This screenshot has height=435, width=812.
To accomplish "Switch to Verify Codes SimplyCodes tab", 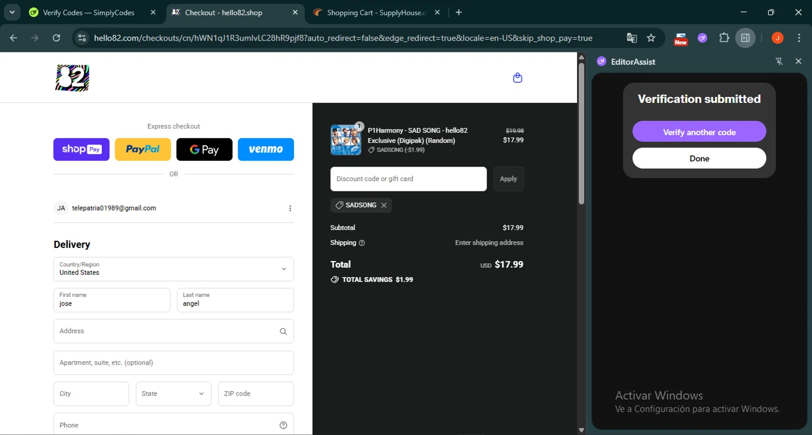I will pyautogui.click(x=88, y=12).
